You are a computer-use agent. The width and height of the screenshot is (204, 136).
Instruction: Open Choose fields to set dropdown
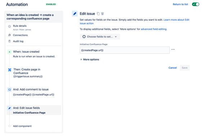100,37
